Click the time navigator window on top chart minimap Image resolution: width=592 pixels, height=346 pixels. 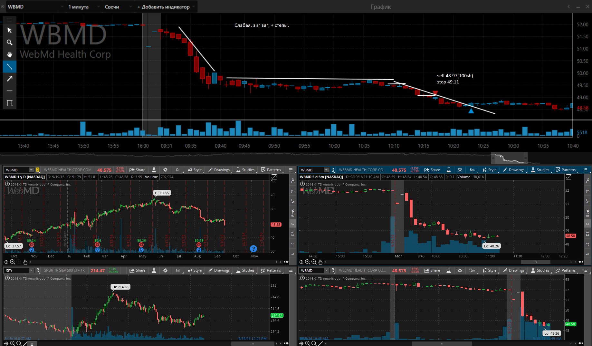click(509, 158)
